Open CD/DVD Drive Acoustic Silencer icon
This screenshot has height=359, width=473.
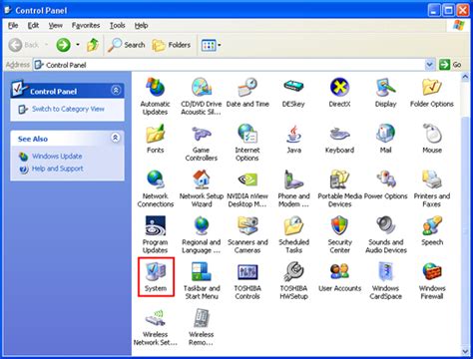click(x=202, y=97)
